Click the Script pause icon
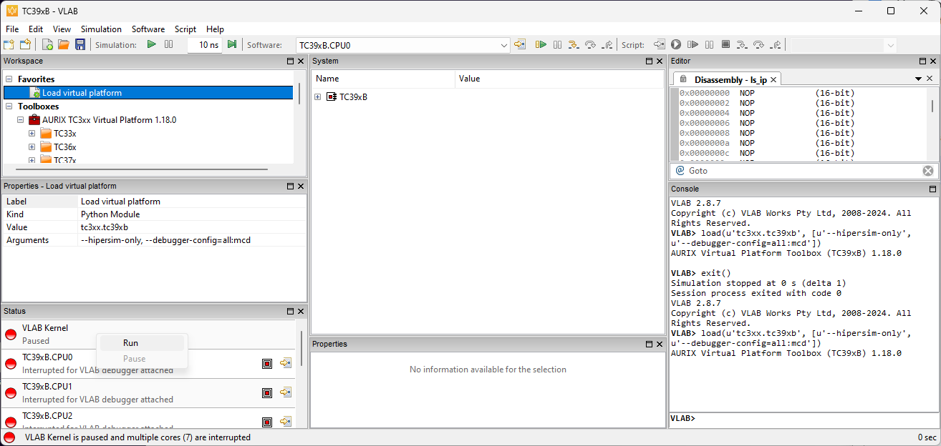 [x=709, y=44]
